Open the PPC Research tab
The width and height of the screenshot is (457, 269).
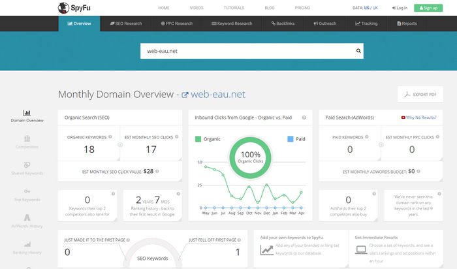[177, 24]
